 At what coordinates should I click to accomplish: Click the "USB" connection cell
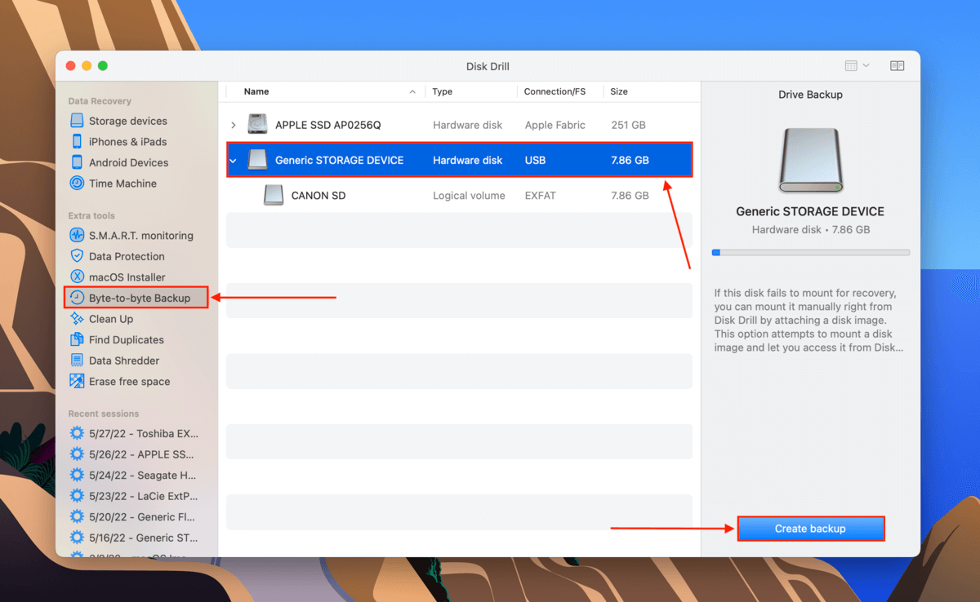tap(535, 161)
